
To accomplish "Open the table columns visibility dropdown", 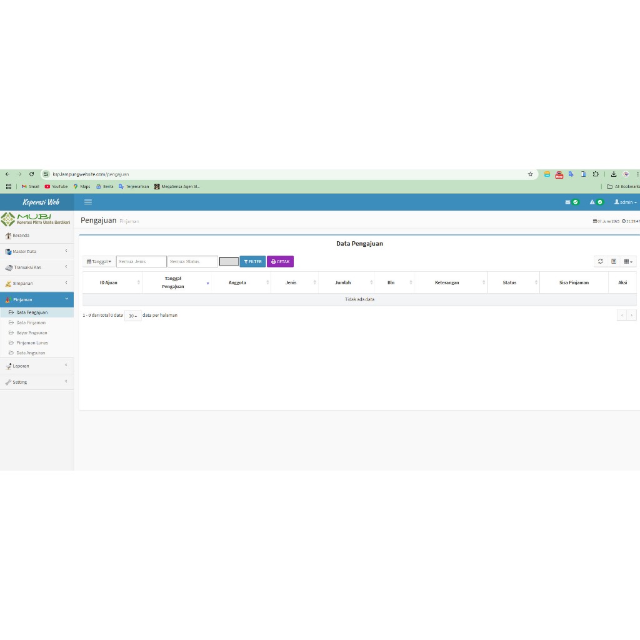I will click(628, 261).
